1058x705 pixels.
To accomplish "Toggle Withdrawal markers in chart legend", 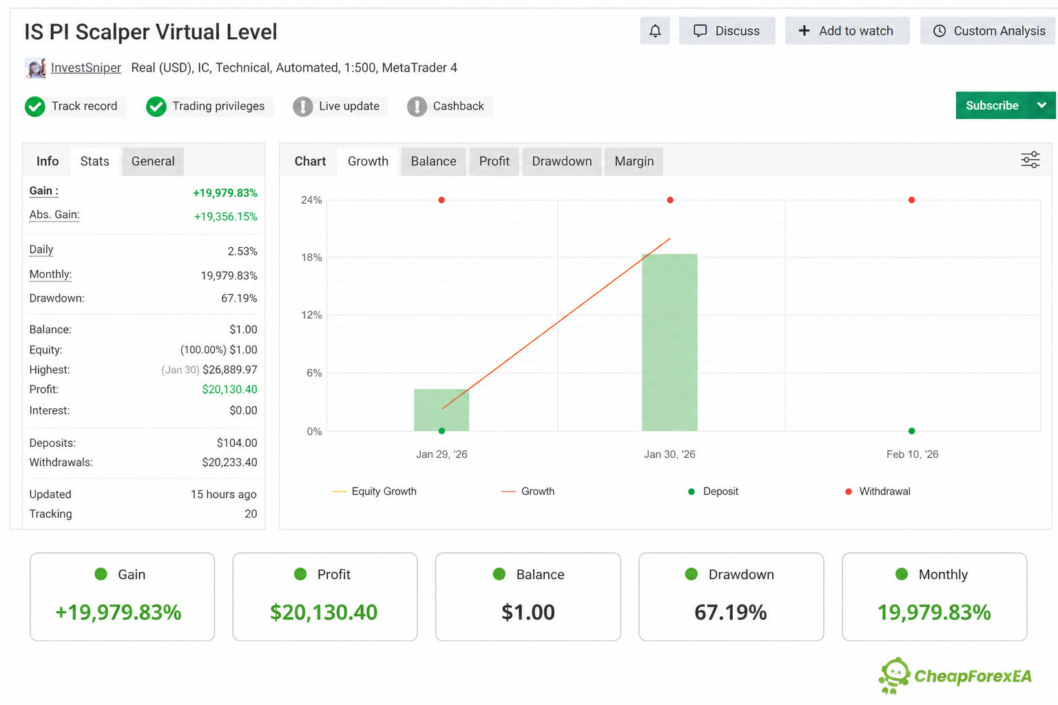I will (878, 492).
